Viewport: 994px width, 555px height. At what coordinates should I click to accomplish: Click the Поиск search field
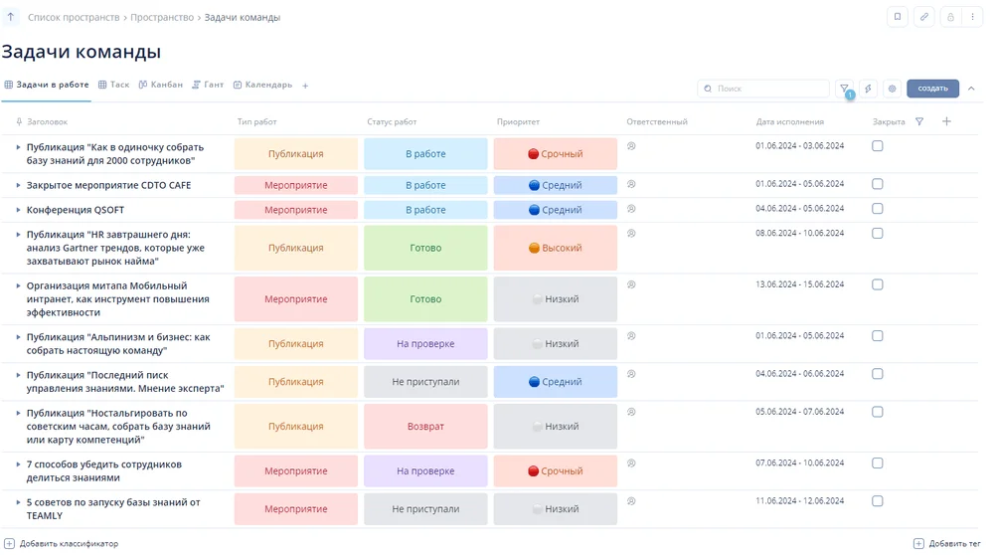[763, 89]
